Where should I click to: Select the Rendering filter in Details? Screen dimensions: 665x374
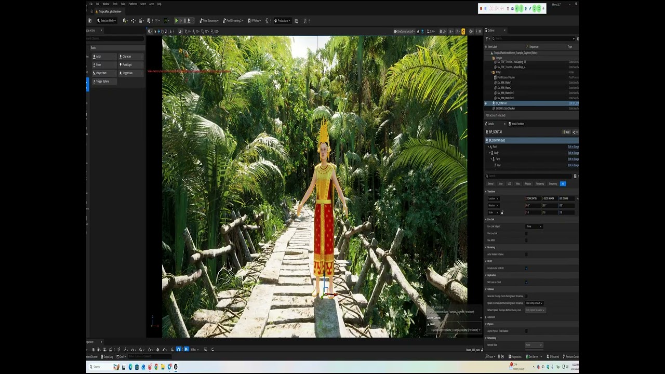pos(540,183)
